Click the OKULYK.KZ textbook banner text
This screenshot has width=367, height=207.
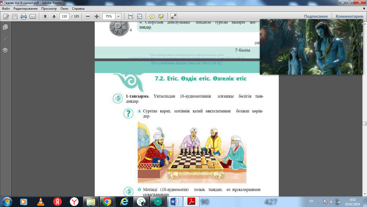[x=186, y=63]
